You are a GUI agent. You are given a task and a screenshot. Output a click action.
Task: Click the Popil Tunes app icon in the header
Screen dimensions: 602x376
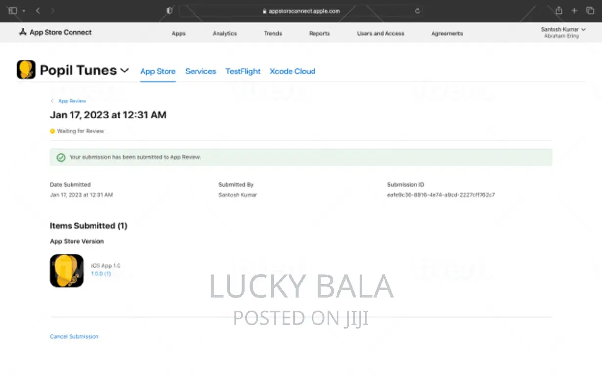pos(26,70)
